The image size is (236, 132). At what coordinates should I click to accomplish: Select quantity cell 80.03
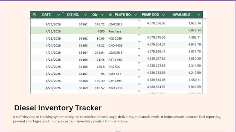coord(101,38)
